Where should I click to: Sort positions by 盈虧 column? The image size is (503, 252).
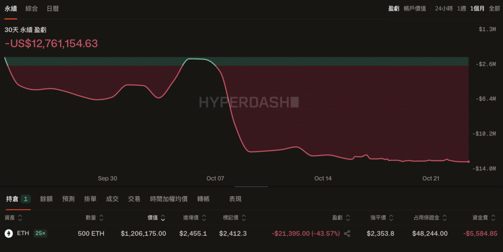tap(341, 218)
